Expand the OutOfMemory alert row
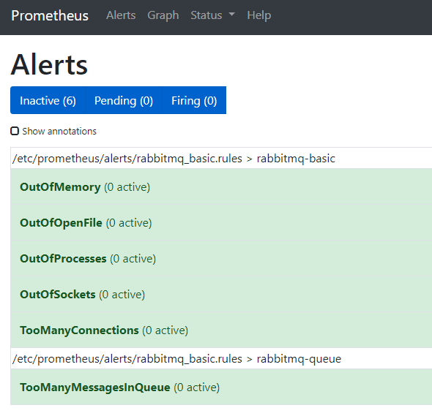The height and width of the screenshot is (416, 432). click(x=221, y=186)
